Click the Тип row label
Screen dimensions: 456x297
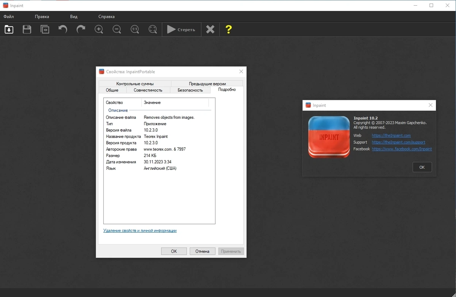(x=109, y=124)
